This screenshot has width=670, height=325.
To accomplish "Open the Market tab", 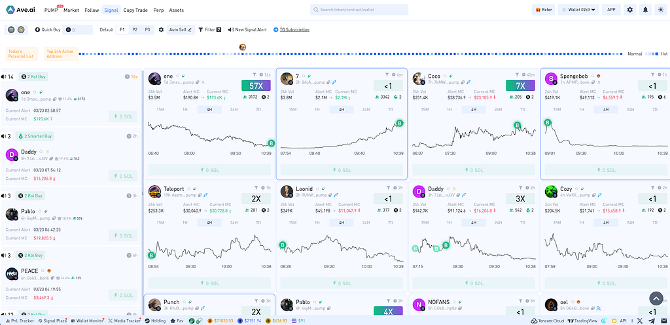I will [71, 10].
